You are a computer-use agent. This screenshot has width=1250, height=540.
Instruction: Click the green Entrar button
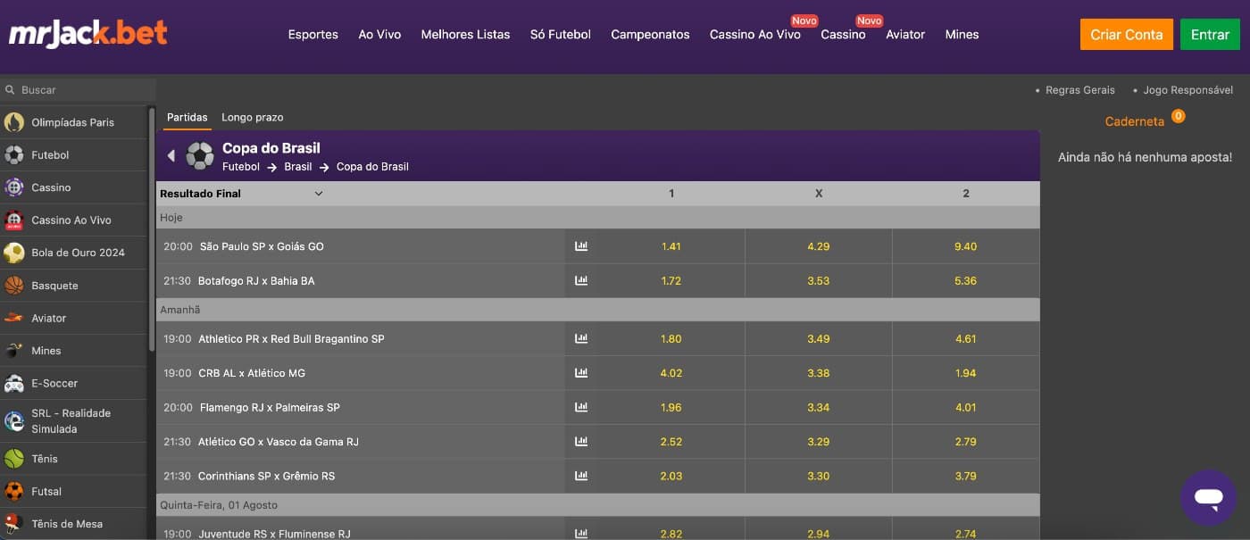1210,35
